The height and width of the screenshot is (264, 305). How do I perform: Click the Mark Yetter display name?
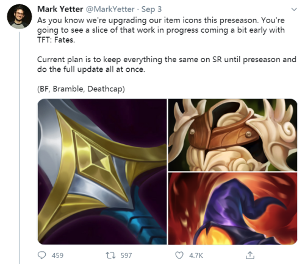[x=60, y=9]
